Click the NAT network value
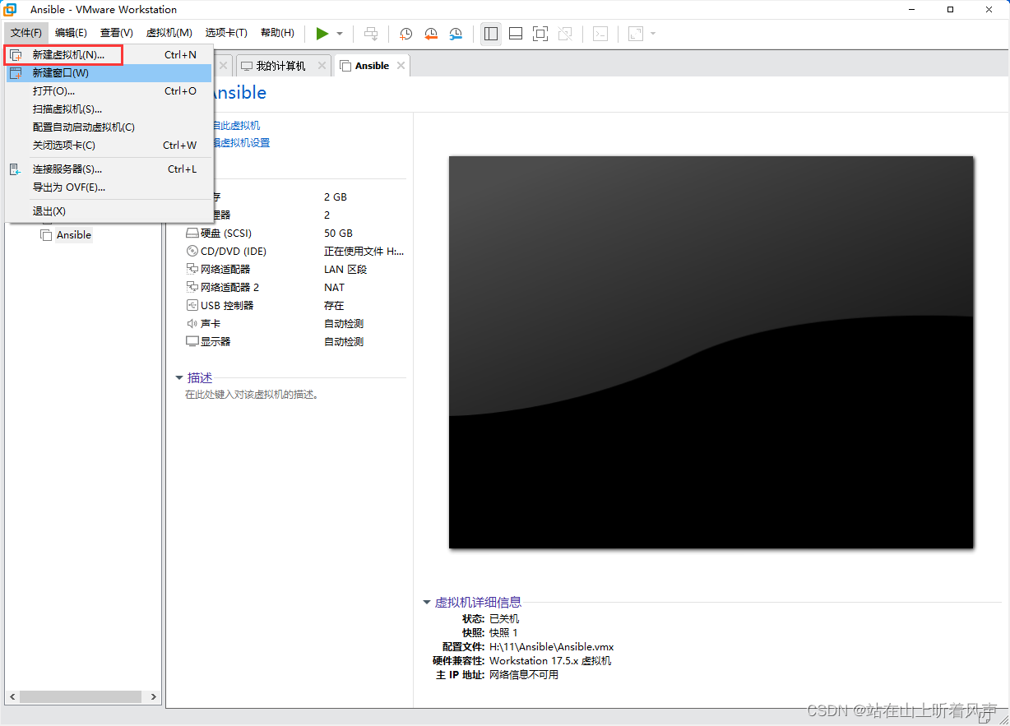1010x726 pixels. pos(334,288)
